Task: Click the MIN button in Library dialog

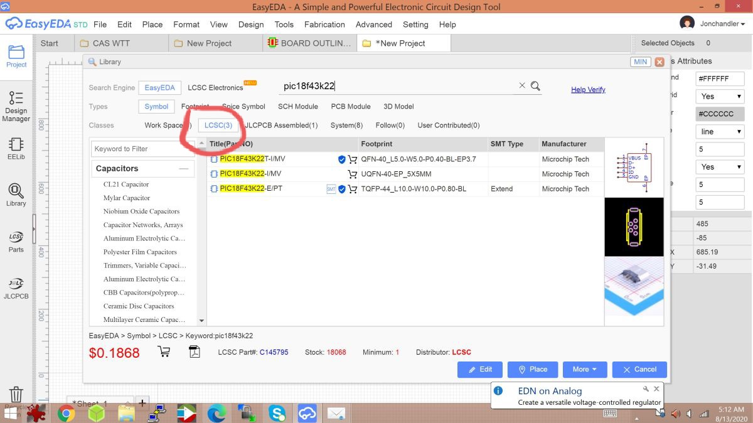Action: [641, 62]
